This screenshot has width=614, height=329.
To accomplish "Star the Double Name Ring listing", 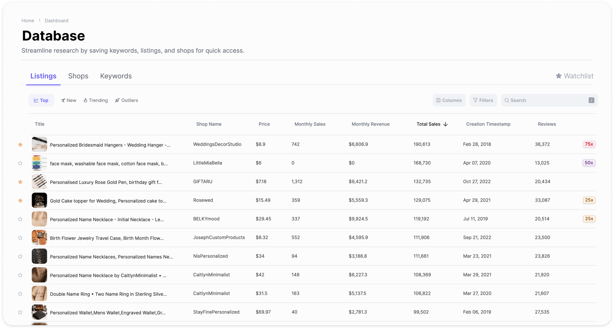I will coord(20,294).
